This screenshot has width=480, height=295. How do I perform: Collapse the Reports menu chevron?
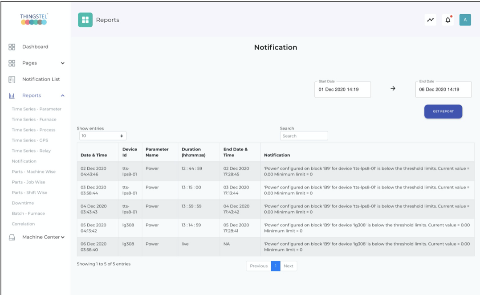coord(63,96)
